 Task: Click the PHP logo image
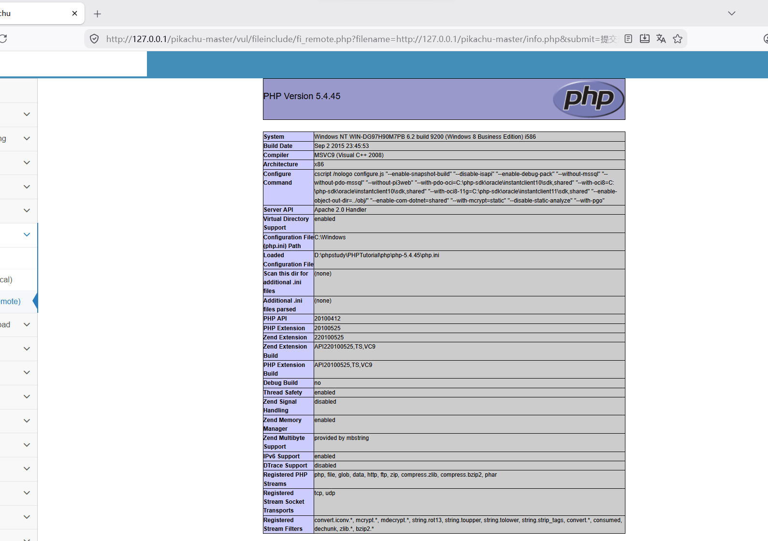pos(588,99)
